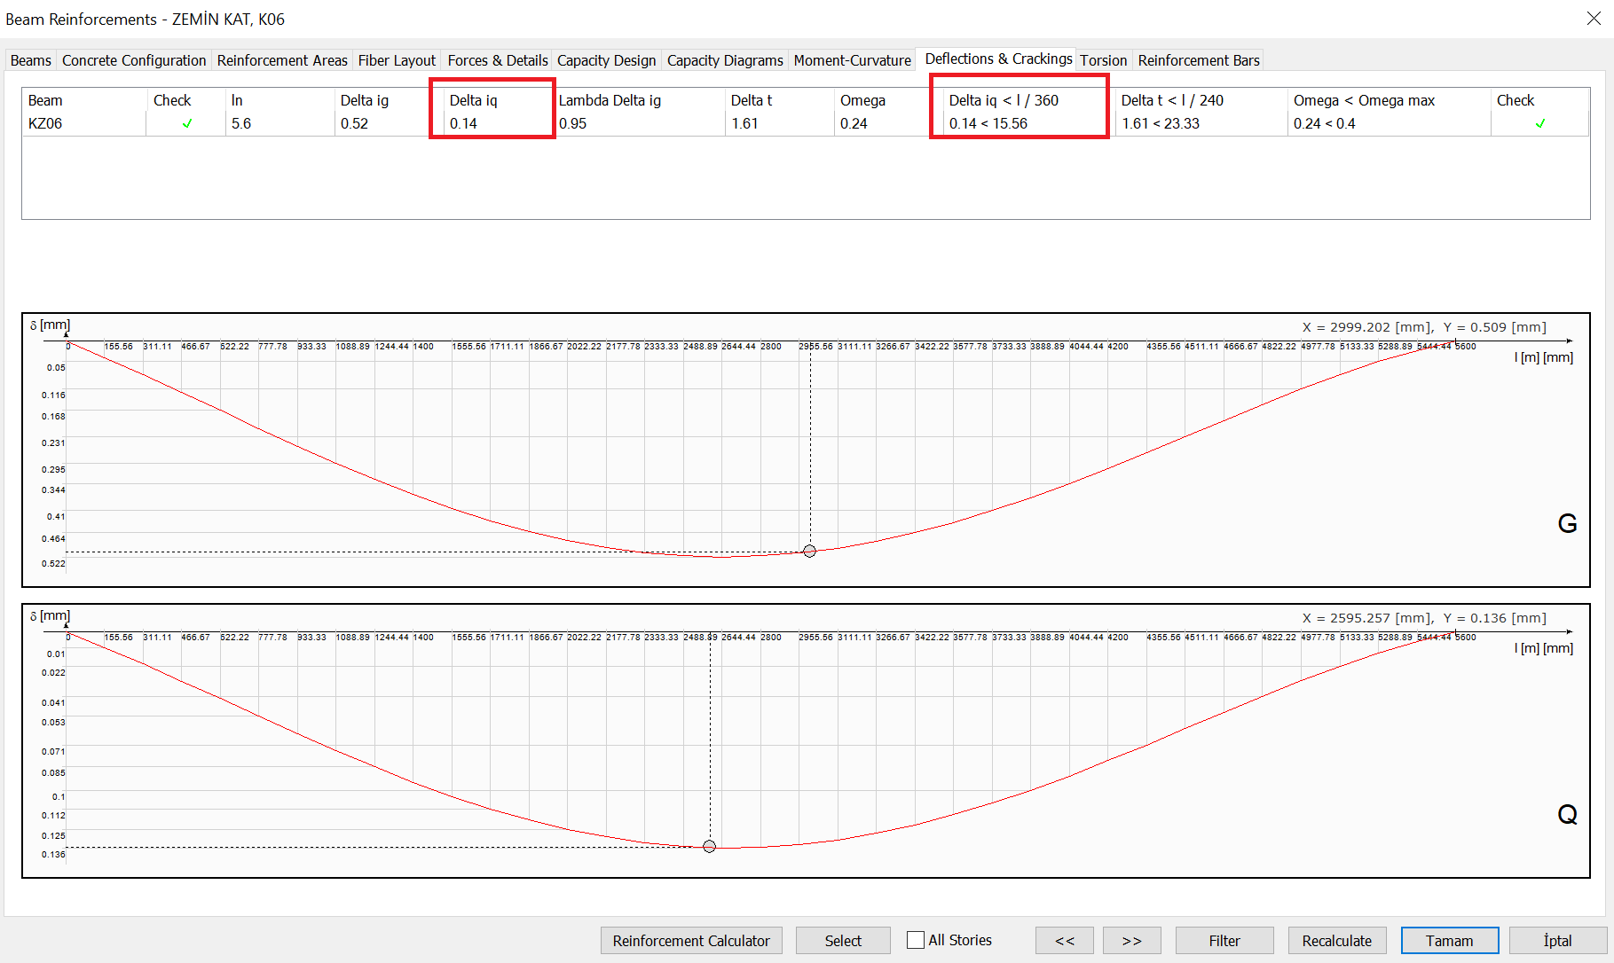Open the Forces & Details tab
Image resolution: width=1614 pixels, height=963 pixels.
click(497, 59)
